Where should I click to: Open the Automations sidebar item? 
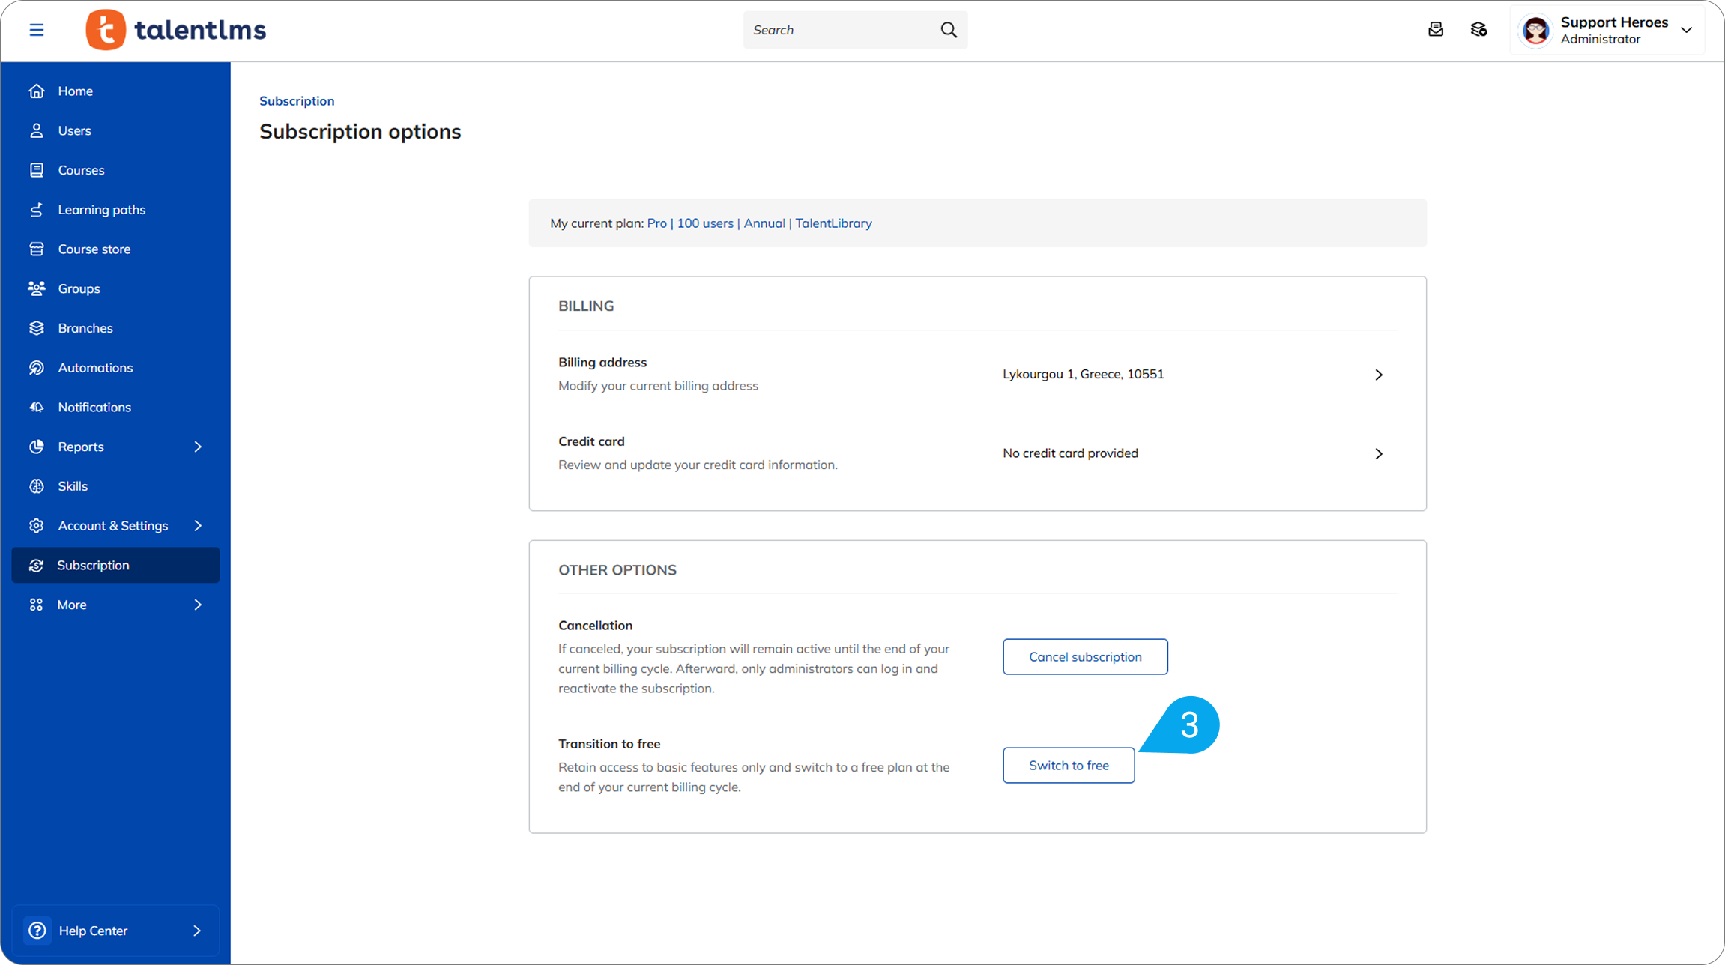[x=95, y=368]
